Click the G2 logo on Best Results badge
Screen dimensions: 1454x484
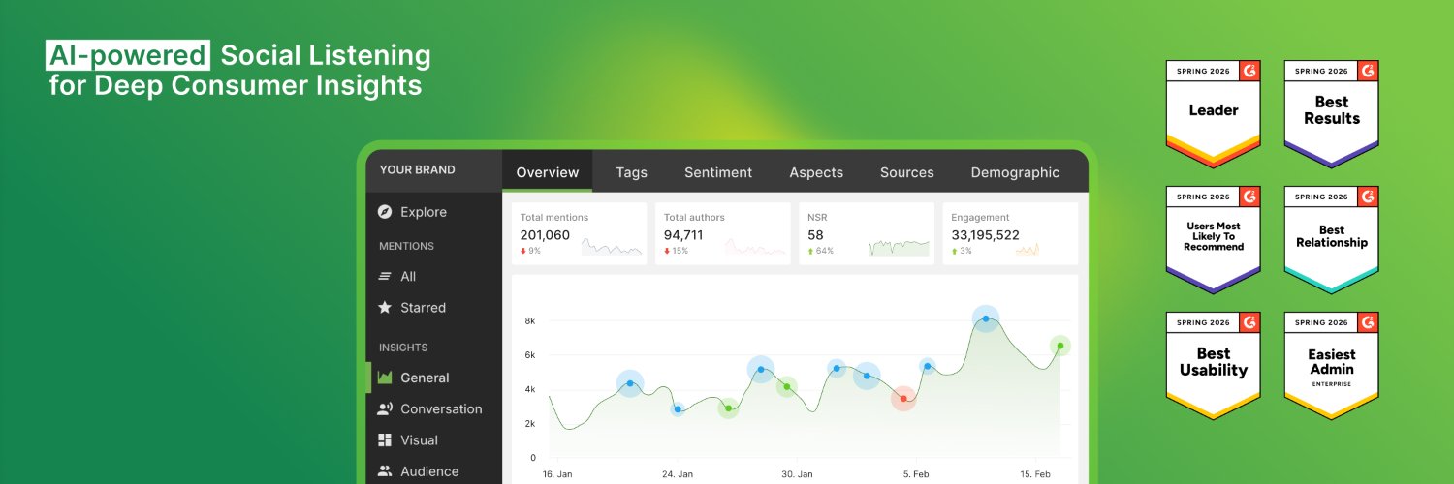point(1368,71)
